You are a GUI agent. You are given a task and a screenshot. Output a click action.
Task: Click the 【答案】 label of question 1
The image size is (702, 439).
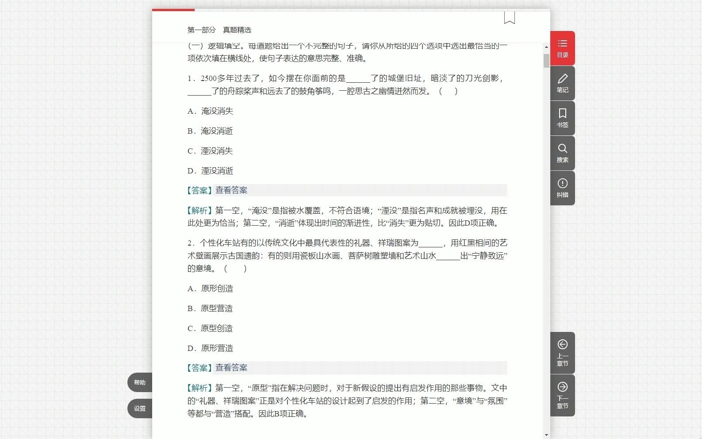pos(200,190)
